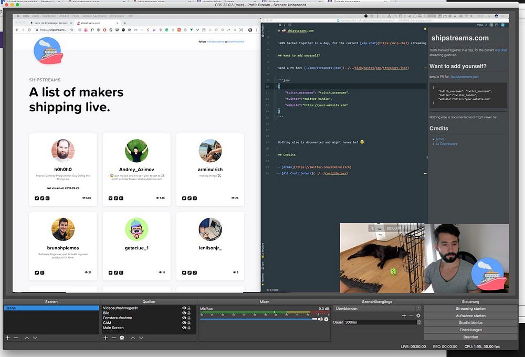Move source up in Quellen list
525x357 pixels.
click(133, 338)
